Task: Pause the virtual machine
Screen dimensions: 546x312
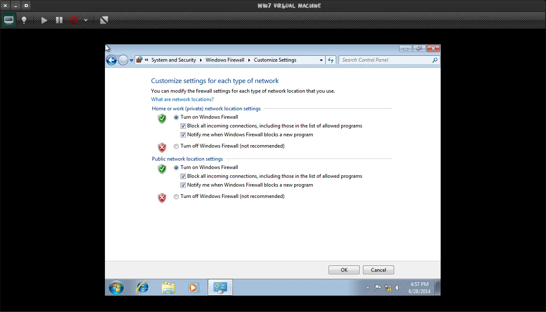Action: pyautogui.click(x=59, y=20)
